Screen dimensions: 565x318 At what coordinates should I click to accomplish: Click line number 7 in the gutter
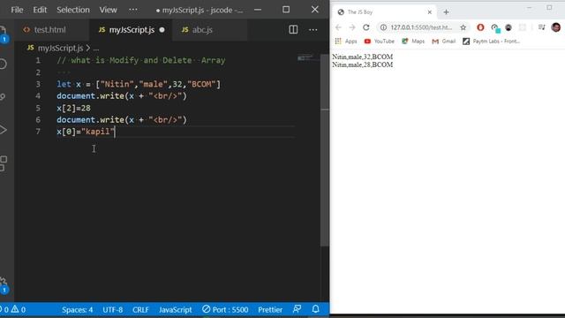point(38,132)
